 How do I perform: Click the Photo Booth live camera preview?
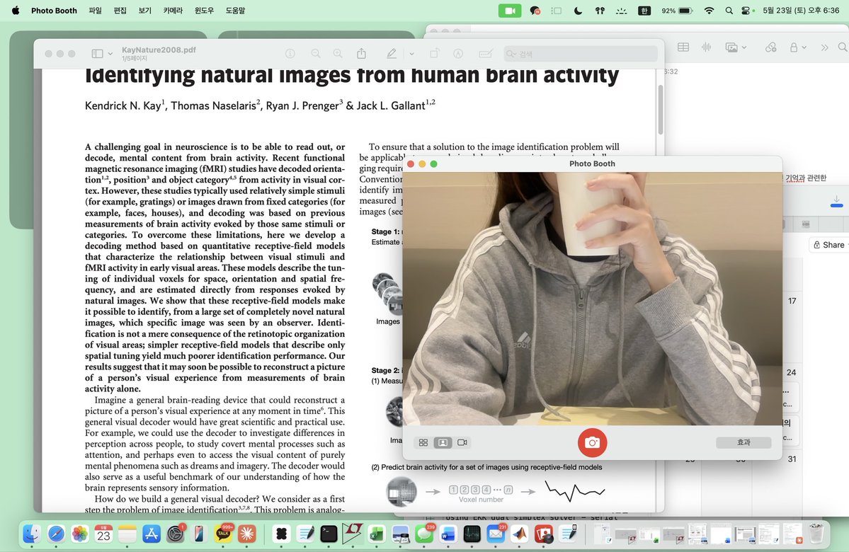tap(592, 299)
